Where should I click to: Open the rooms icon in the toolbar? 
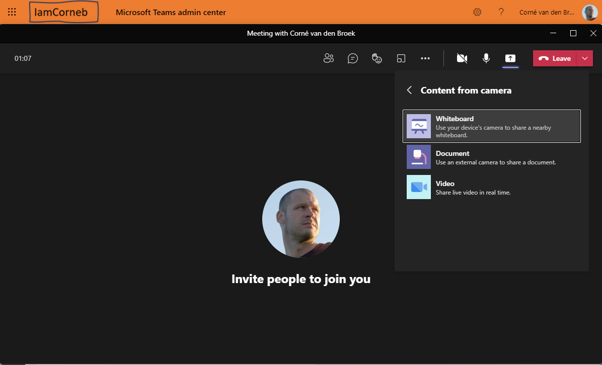coord(401,58)
